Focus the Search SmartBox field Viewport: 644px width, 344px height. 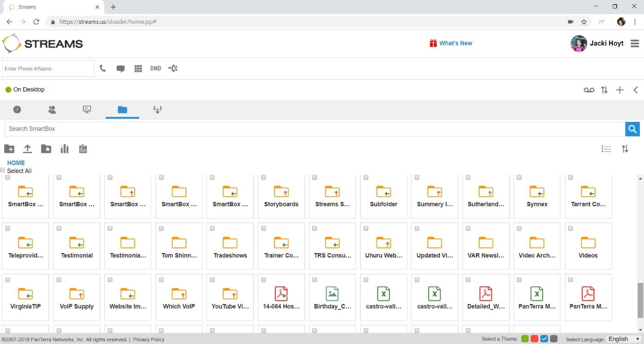click(315, 129)
